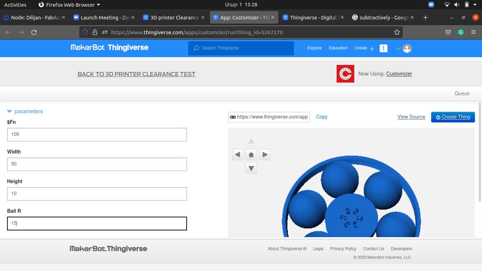Viewport: 482px width, 271px height.
Task: Select the share URL text field
Action: 269,117
